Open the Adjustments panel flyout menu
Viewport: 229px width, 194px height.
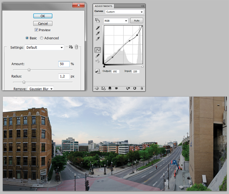(142, 6)
